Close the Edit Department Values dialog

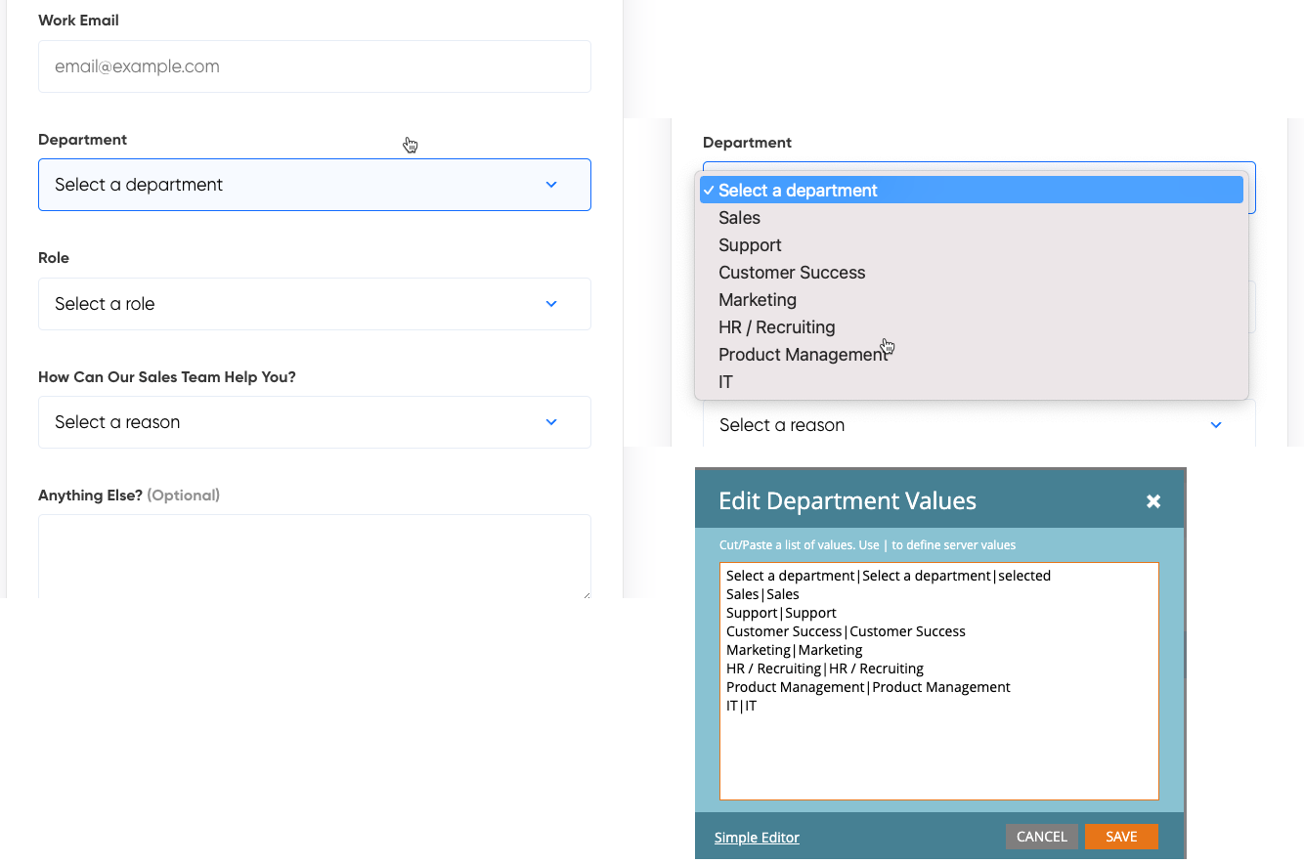(1153, 500)
